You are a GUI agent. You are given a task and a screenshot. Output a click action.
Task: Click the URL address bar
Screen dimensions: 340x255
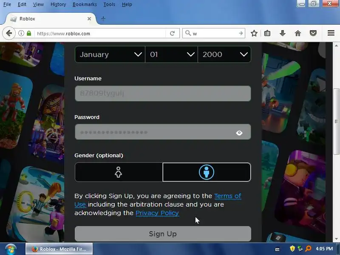point(101,34)
